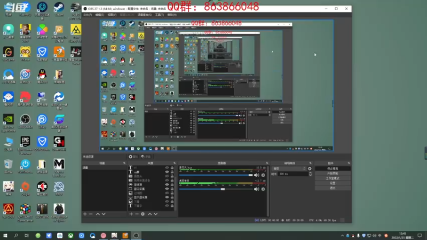This screenshot has height=240, width=427.
Task: Toggle visibility of 视频采集设备 source
Action: pyautogui.click(x=167, y=180)
